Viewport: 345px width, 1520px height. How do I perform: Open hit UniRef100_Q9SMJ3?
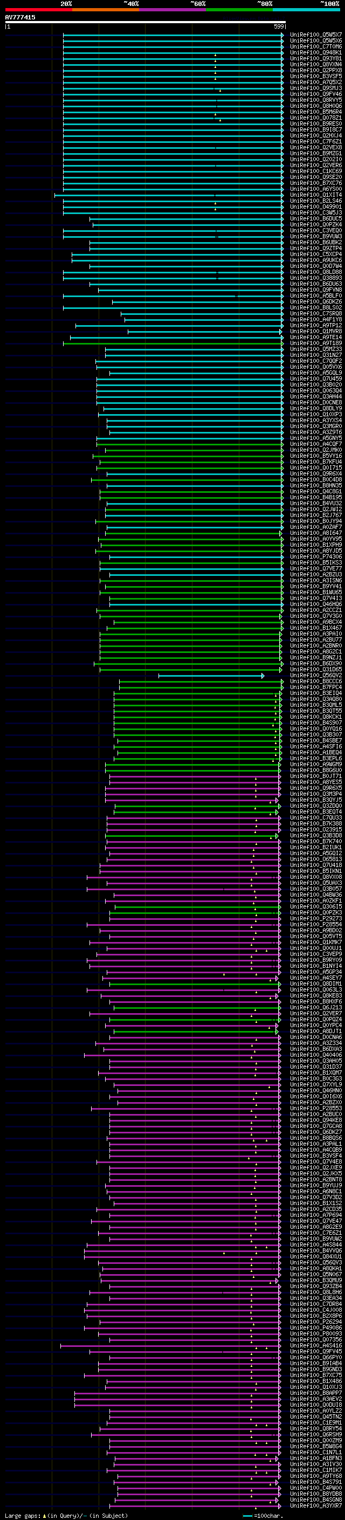(316, 88)
